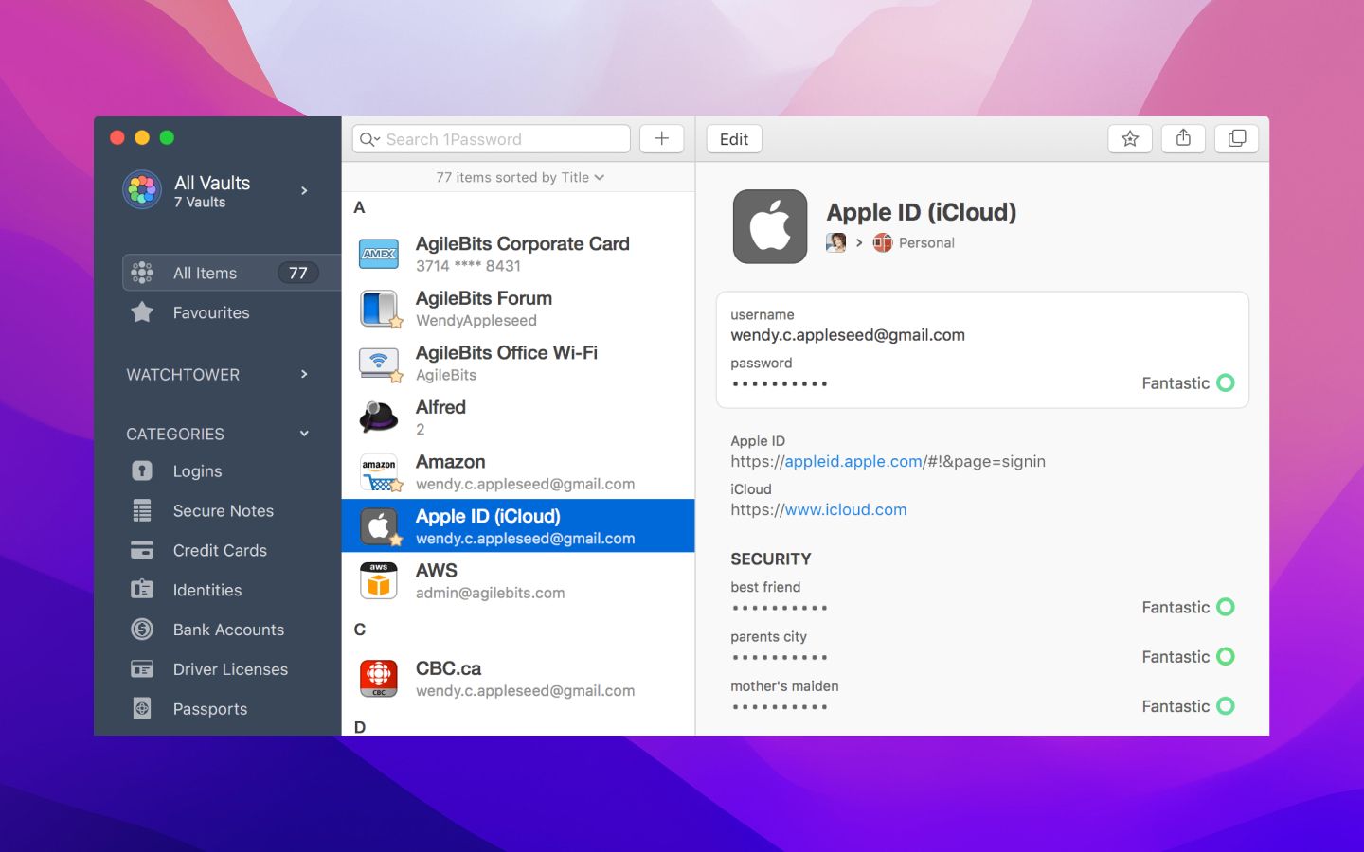Click the Personal vault icon
Viewport: 1364px width, 852px height.
tap(883, 242)
